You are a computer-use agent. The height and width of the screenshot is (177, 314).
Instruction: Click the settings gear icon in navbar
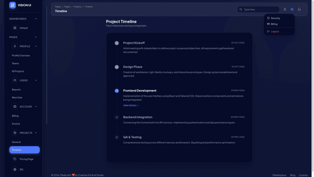(x=292, y=9)
